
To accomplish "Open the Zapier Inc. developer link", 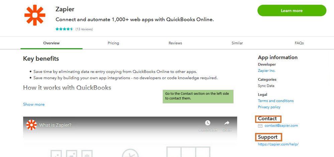I will point(266,70).
